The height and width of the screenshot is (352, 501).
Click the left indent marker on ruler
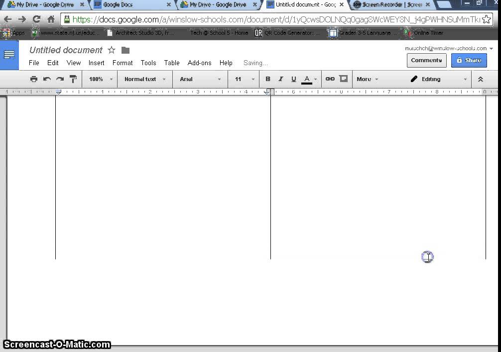(58, 92)
